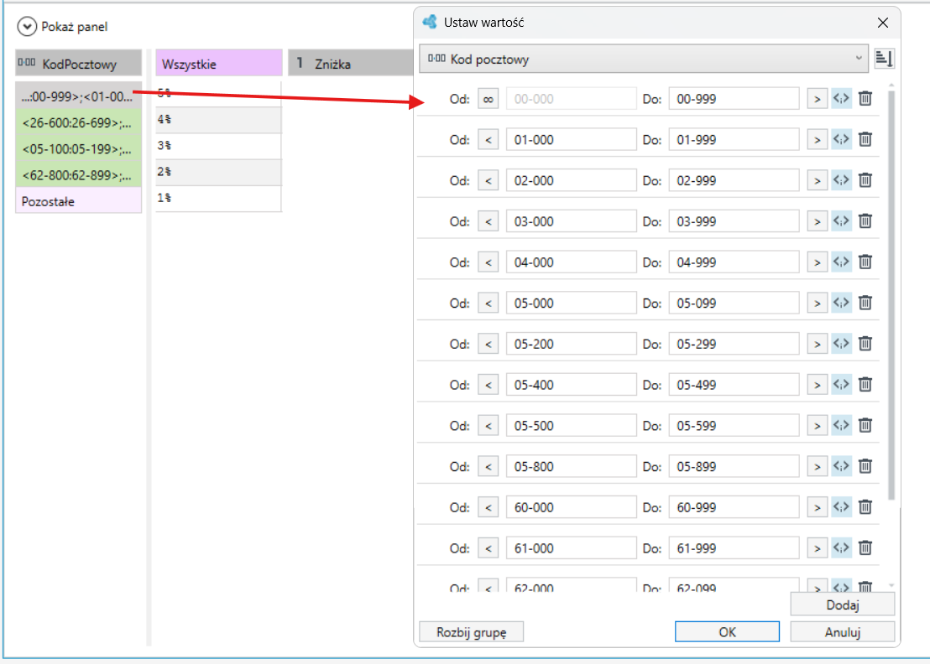Click the split icon beside 05-499
The image size is (930, 664).
pos(842,385)
